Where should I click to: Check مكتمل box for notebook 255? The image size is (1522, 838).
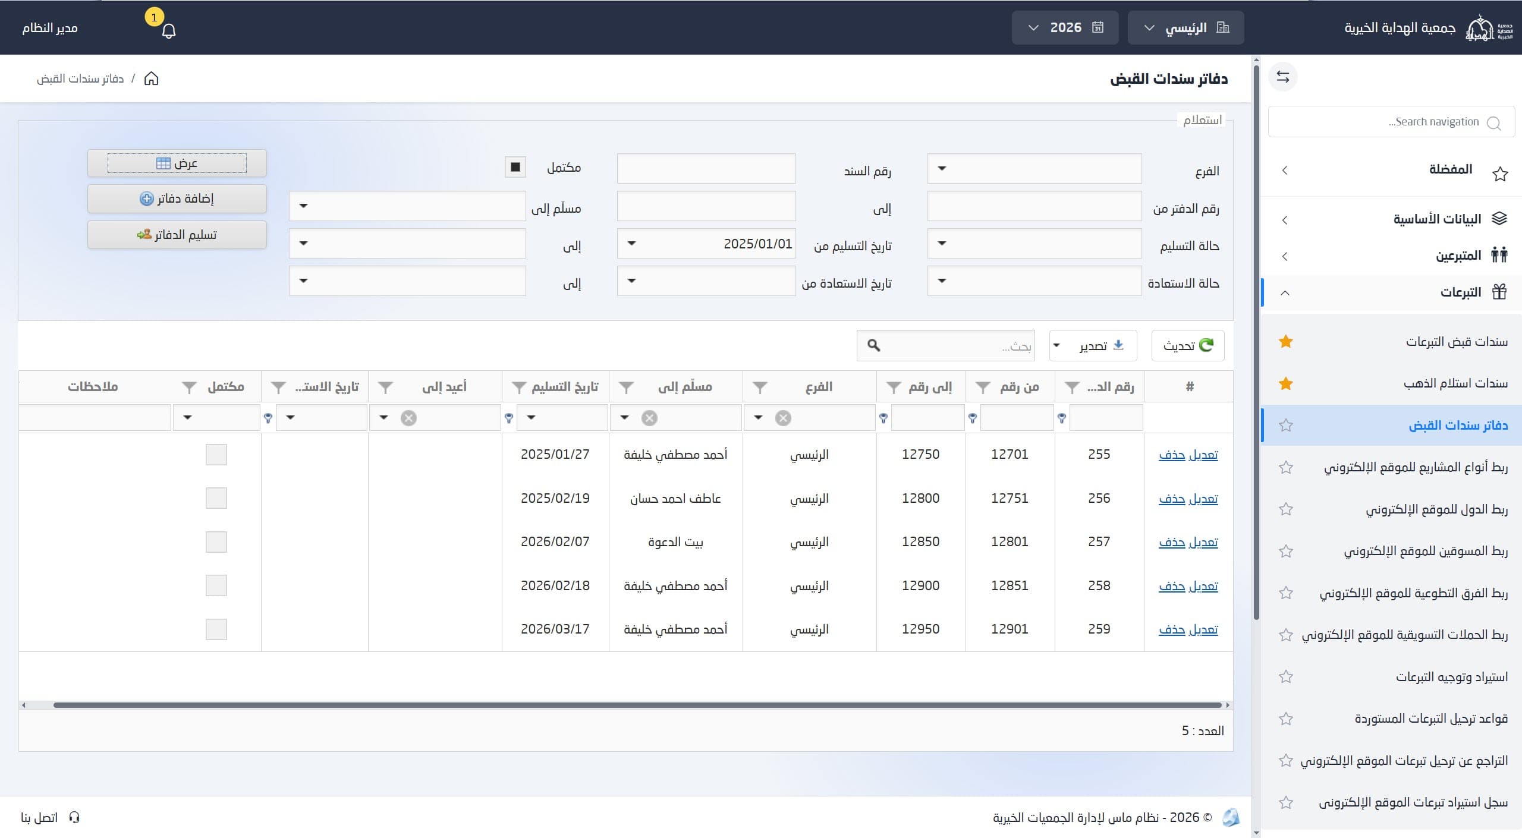(216, 455)
